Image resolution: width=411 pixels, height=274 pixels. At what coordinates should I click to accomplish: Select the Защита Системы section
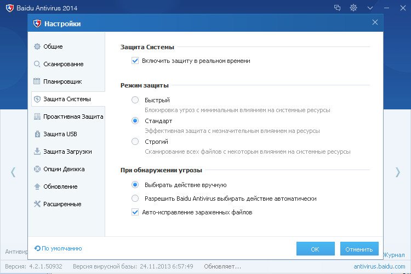click(68, 99)
